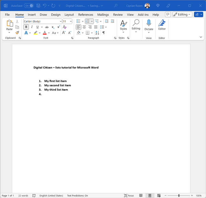The height and width of the screenshot is (198, 206).
Task: Open the Styles gallery
Action: point(123,26)
